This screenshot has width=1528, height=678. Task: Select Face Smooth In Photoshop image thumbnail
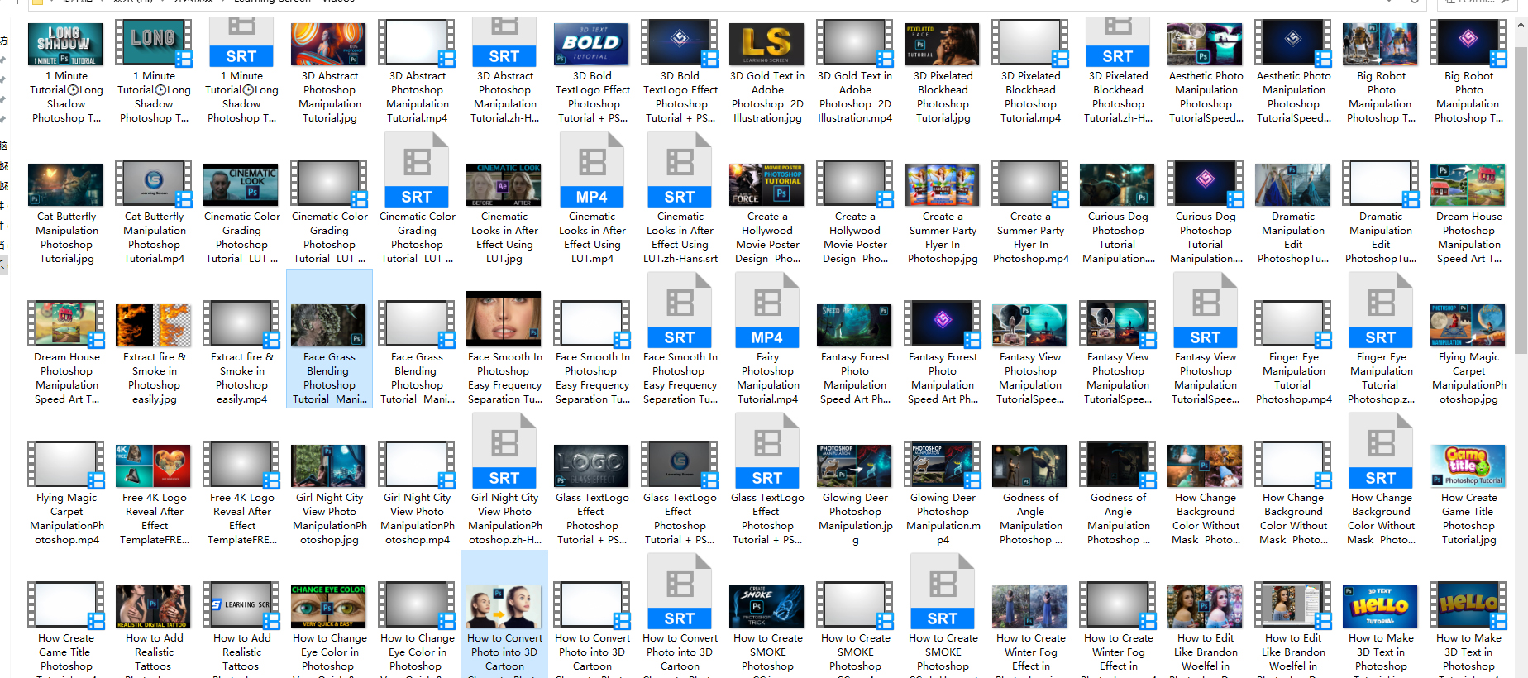[x=504, y=319]
